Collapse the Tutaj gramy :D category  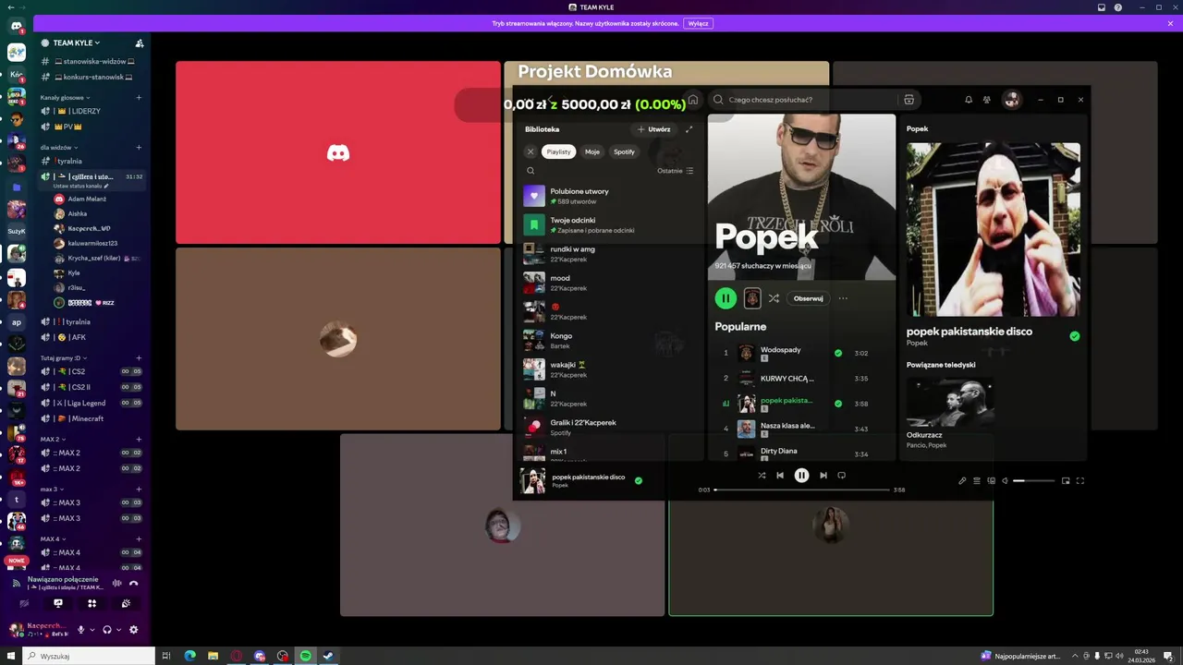tap(64, 357)
